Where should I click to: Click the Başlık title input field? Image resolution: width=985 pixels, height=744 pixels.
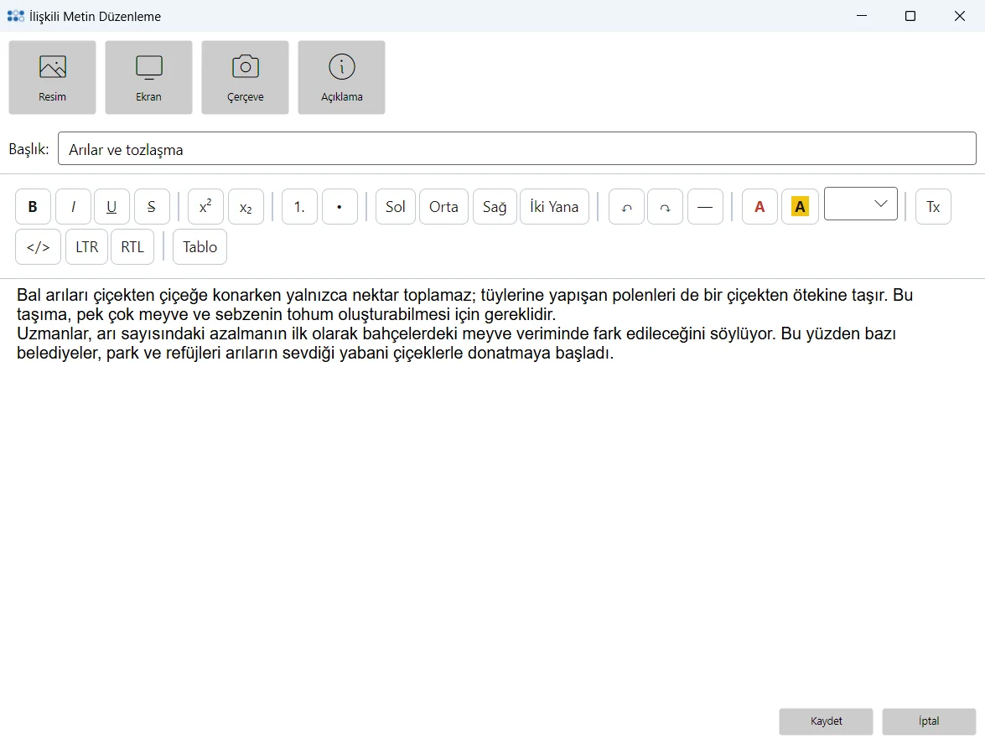point(517,149)
